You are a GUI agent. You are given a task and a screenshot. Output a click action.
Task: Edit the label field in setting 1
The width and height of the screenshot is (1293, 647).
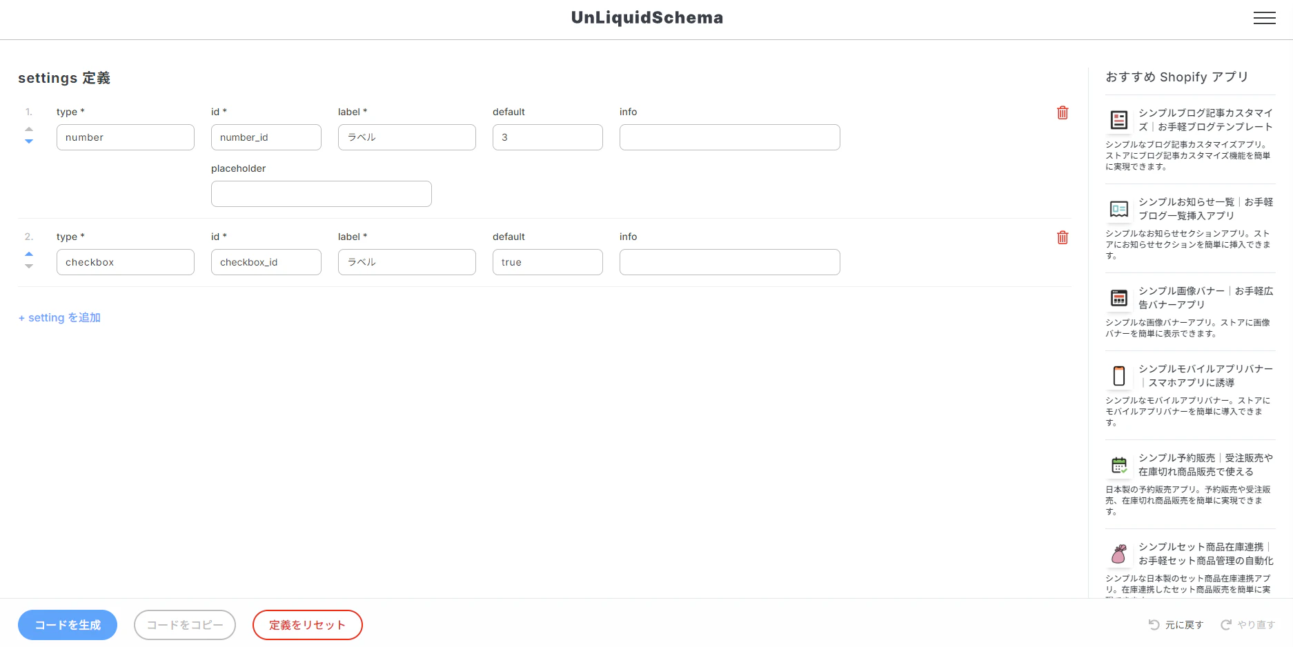407,137
